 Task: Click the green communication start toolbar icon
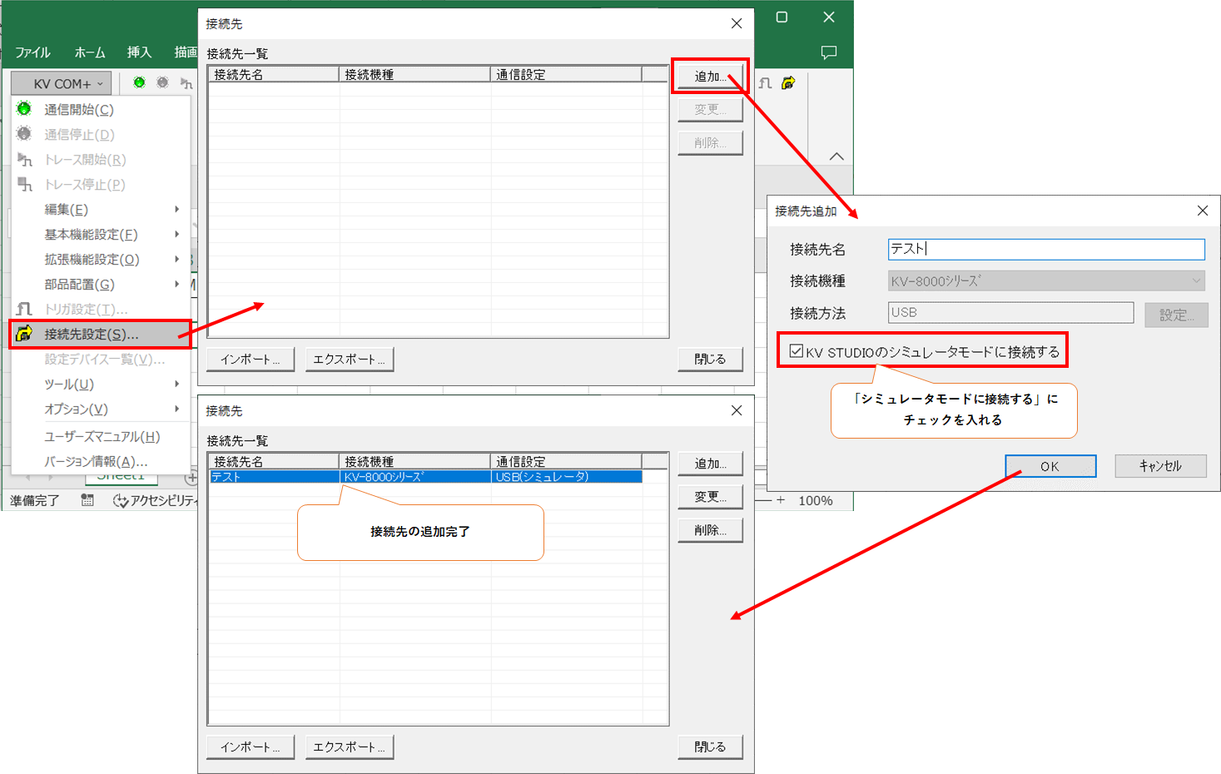[x=139, y=82]
